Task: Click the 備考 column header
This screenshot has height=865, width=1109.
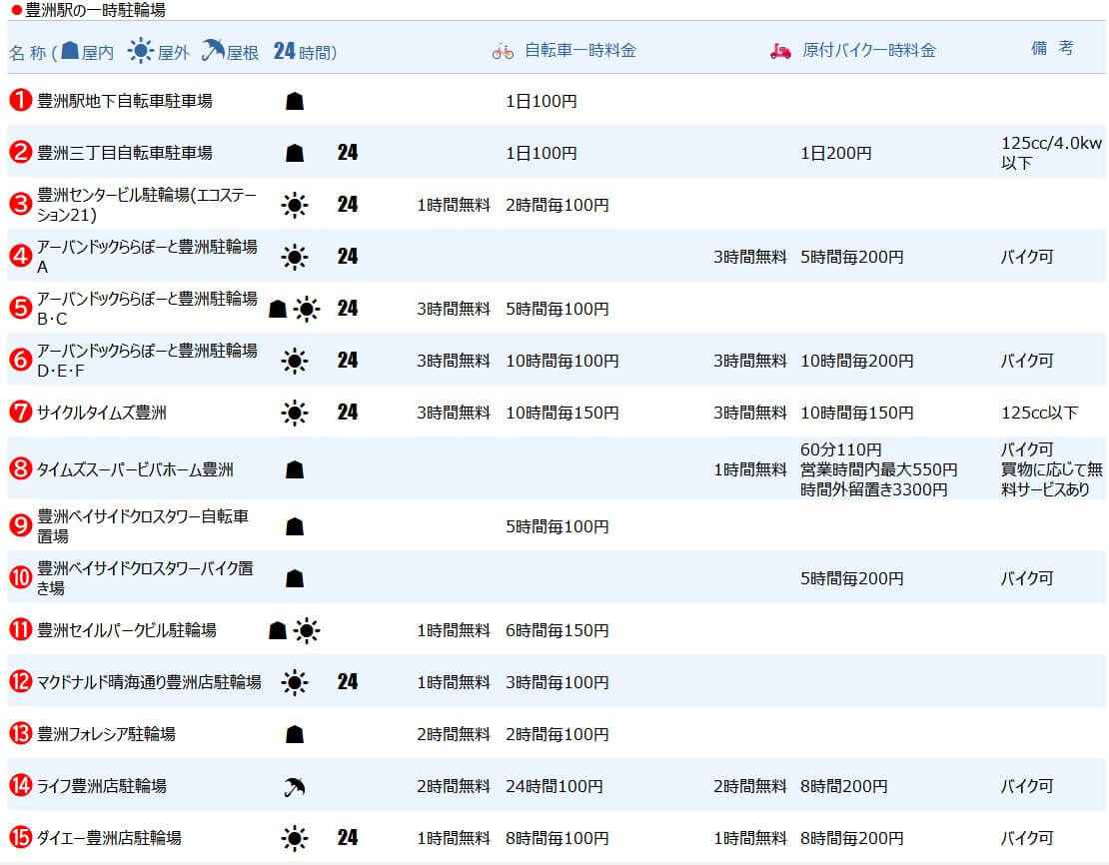Action: coord(1051,48)
